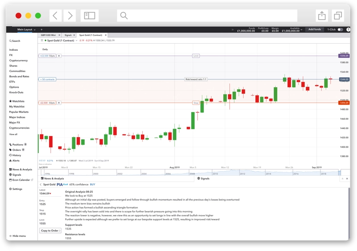Click the 1494.09 stop price tag
This screenshot has width=357, height=251.
(x=344, y=103)
